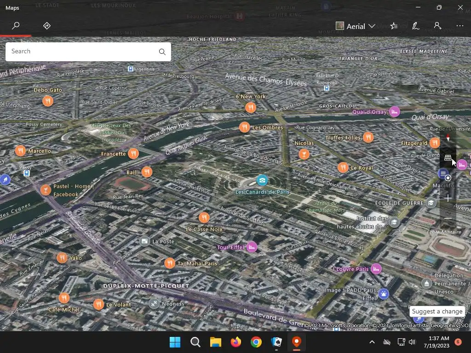The width and height of the screenshot is (471, 353).
Task: Select the Café Michel restaurant pin
Action: (x=63, y=298)
